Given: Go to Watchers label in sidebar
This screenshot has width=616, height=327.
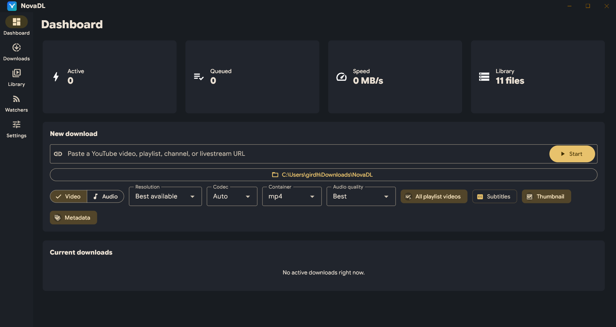Looking at the screenshot, I should point(16,110).
